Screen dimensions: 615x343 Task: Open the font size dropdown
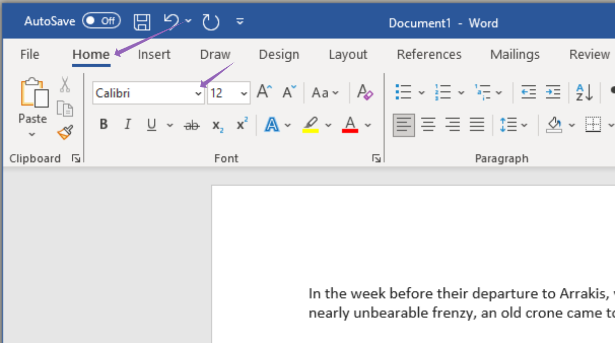244,94
